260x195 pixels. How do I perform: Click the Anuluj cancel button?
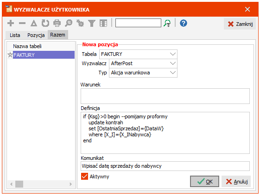click(x=236, y=182)
